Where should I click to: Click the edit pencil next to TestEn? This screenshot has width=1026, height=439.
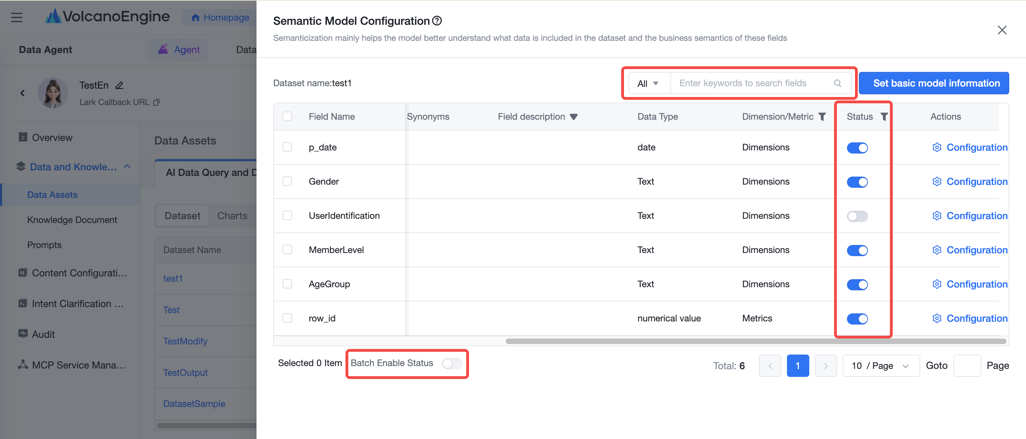click(x=119, y=85)
